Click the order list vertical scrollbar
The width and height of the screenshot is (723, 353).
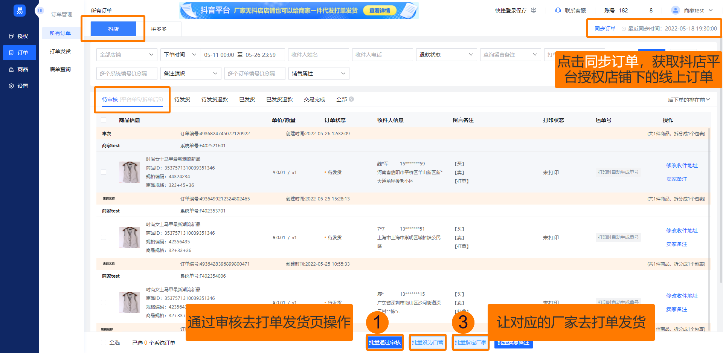(709, 230)
